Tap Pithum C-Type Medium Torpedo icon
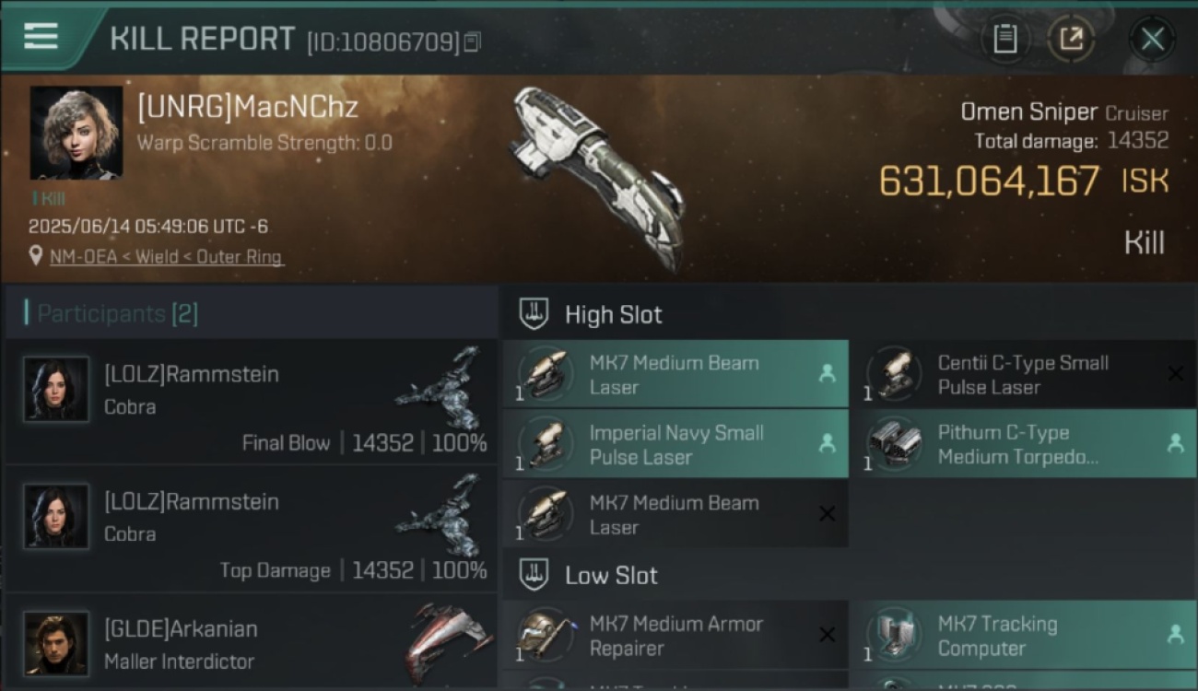The height and width of the screenshot is (691, 1198). click(894, 444)
